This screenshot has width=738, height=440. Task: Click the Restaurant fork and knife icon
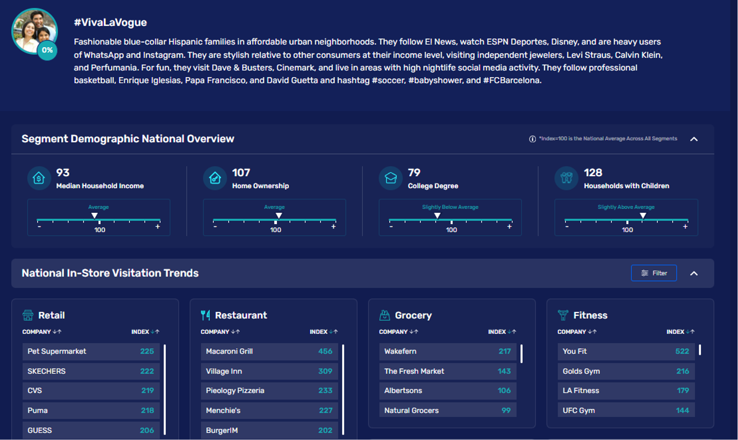tap(205, 315)
